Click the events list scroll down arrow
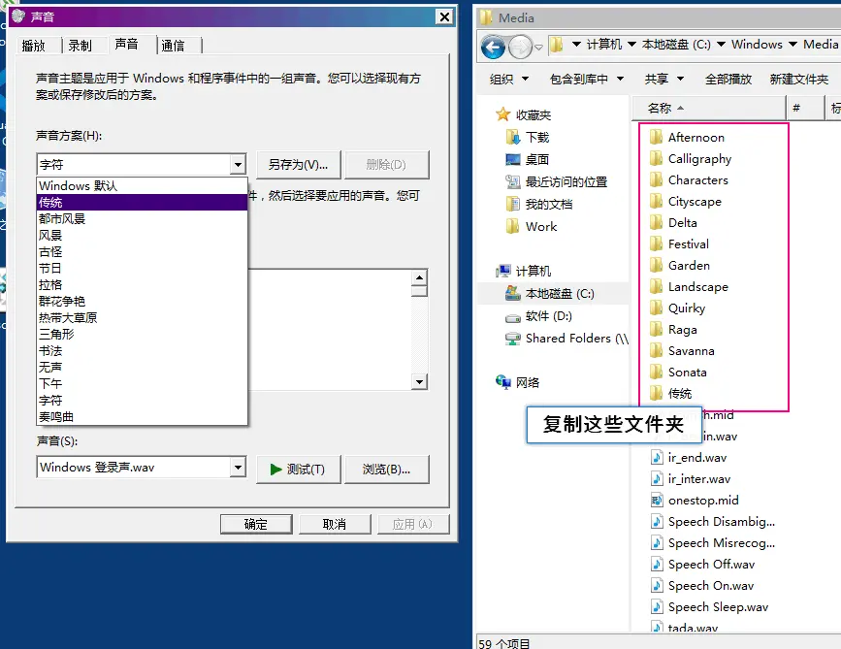The height and width of the screenshot is (649, 841). coord(419,382)
